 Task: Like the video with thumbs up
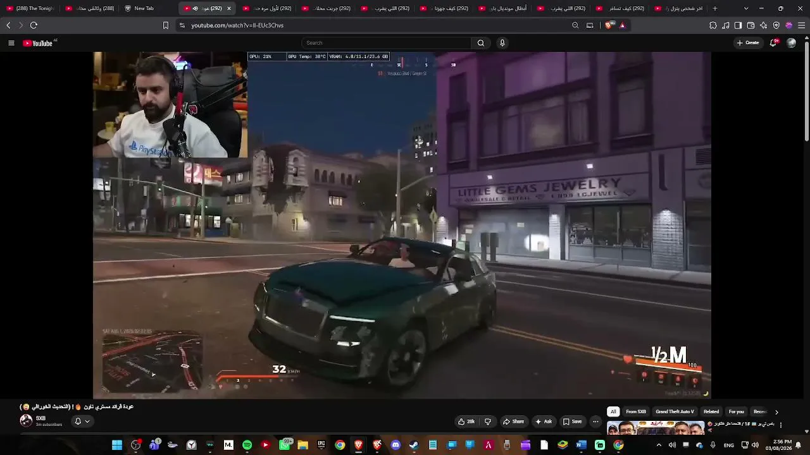click(466, 422)
